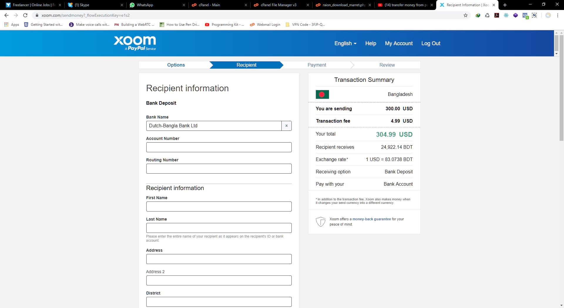Viewport: 564px width, 308px height.
Task: Click the browser address bar URL
Action: click(x=85, y=15)
